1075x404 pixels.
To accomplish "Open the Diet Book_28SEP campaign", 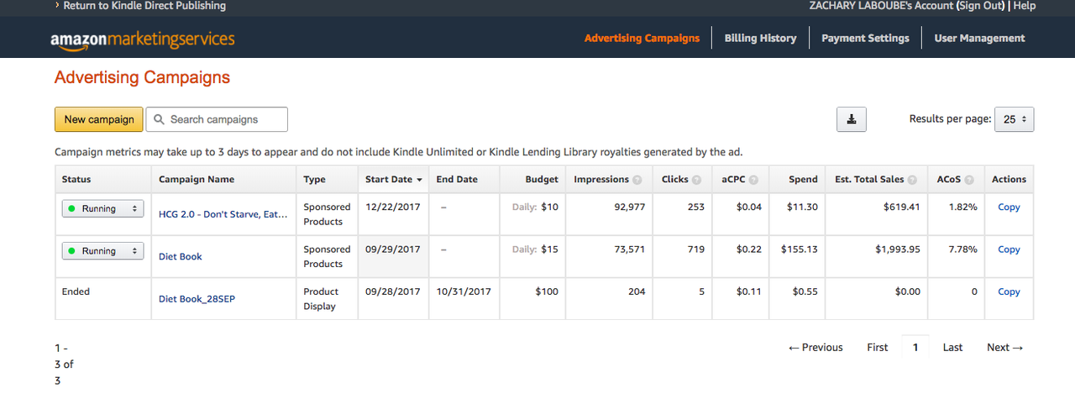I will 197,299.
